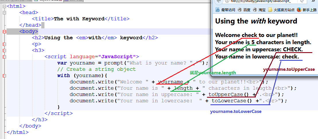Screen dimensions: 318x139
Task: Open the 淘宝 bookmark
Action: click(x=260, y=10)
